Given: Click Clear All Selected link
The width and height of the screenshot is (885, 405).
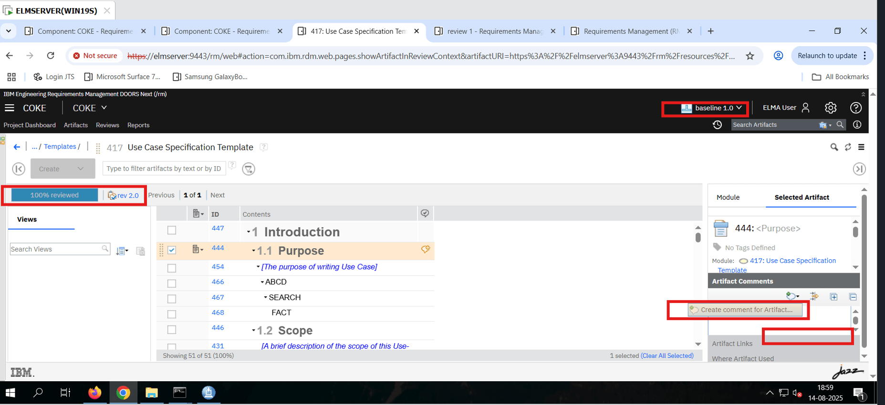Looking at the screenshot, I should 667,356.
